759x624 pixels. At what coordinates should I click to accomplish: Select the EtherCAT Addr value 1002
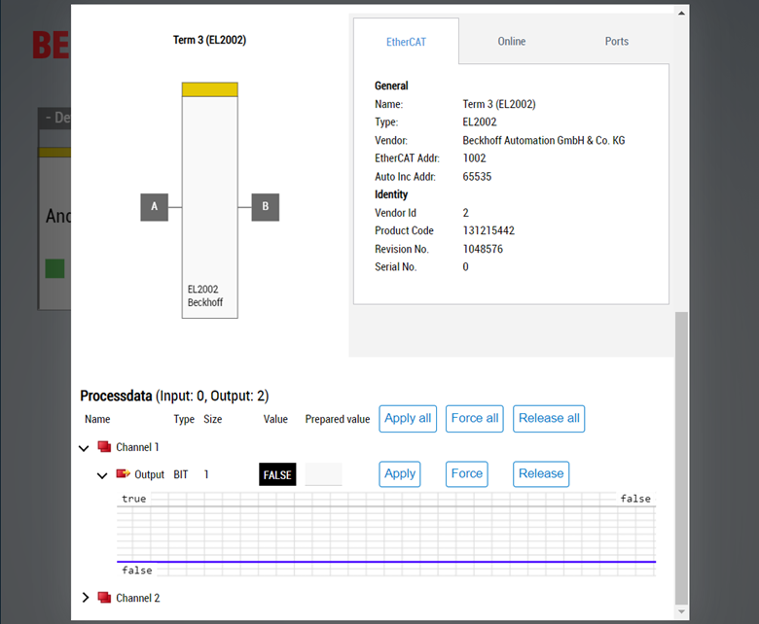click(x=475, y=158)
